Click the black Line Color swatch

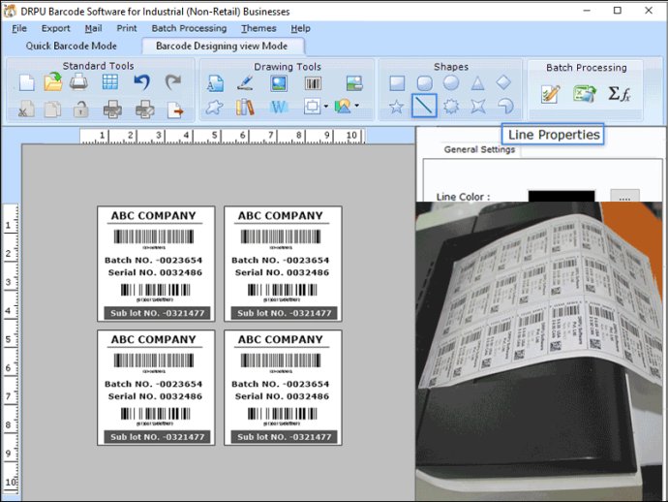pyautogui.click(x=562, y=196)
